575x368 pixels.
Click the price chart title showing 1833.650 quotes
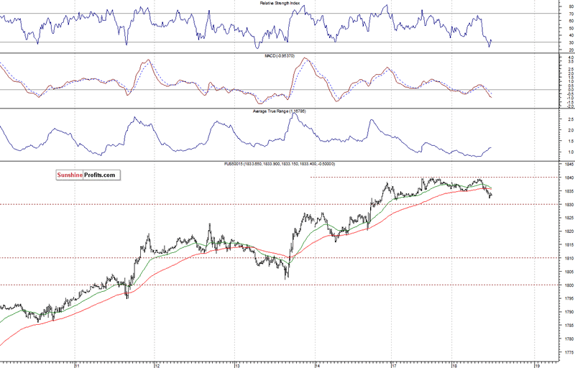pos(280,164)
